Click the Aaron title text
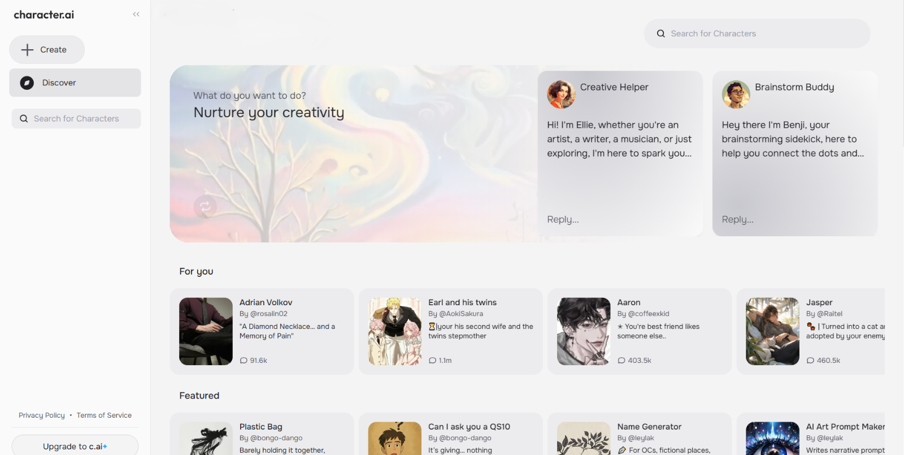Viewport: 904px width, 455px height. coord(629,302)
